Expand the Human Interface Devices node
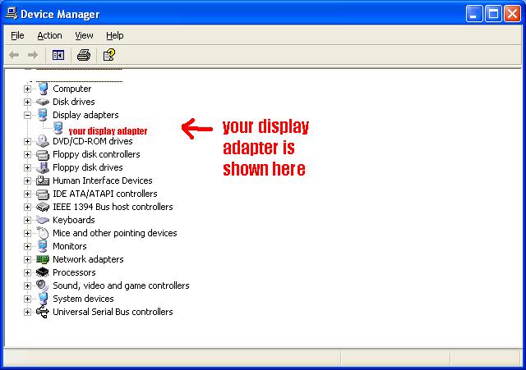 point(27,180)
